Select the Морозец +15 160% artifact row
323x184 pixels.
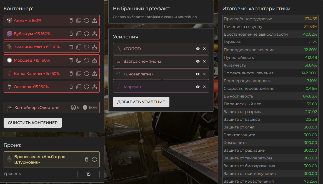(32, 60)
